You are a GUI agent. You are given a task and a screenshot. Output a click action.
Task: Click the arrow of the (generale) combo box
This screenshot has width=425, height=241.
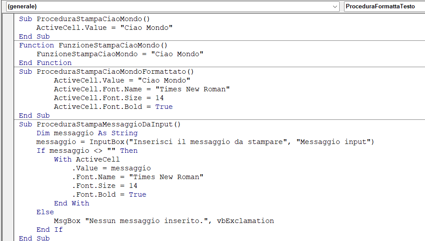[335, 7]
